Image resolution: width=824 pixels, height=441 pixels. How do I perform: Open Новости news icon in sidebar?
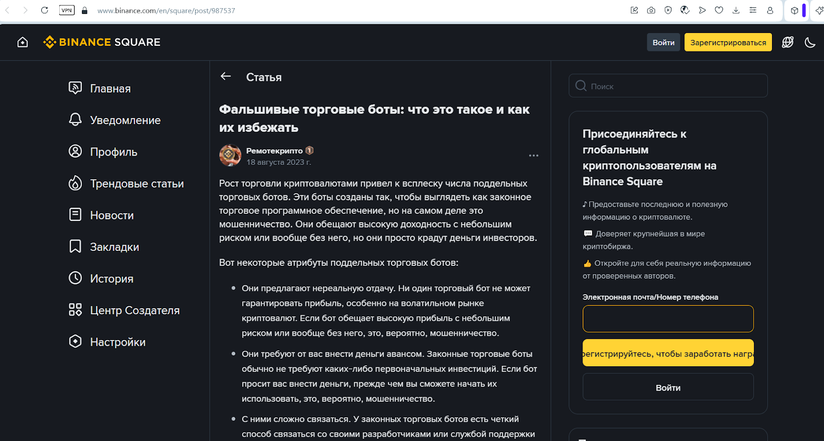pos(75,215)
